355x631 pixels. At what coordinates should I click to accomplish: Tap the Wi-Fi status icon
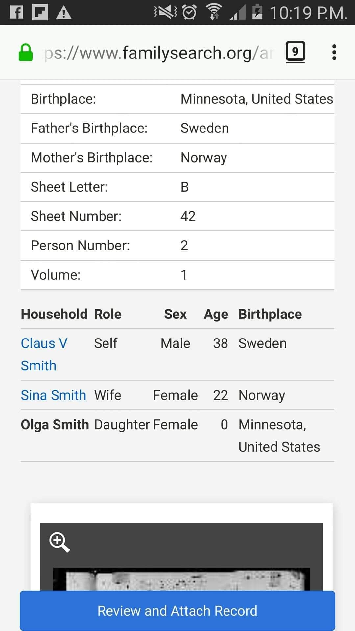pyautogui.click(x=214, y=12)
